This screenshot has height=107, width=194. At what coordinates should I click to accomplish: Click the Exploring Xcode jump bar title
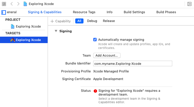tap(41, 4)
